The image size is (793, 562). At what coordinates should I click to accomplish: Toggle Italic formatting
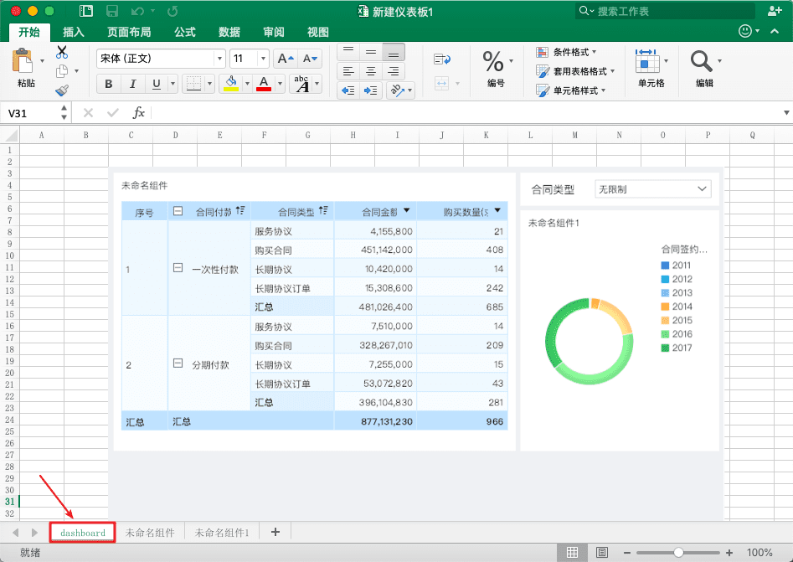[132, 84]
